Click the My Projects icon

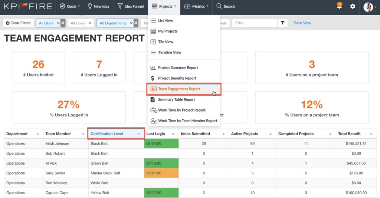[x=153, y=31]
